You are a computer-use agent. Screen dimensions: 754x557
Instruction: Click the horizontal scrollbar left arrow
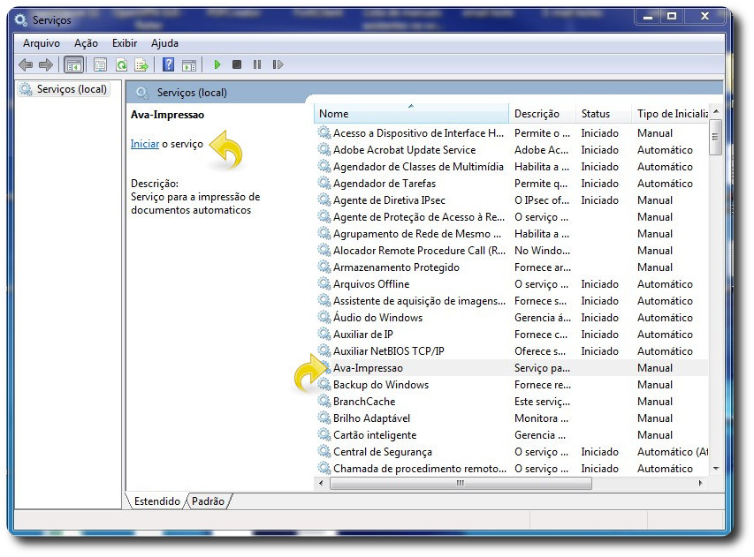click(321, 483)
